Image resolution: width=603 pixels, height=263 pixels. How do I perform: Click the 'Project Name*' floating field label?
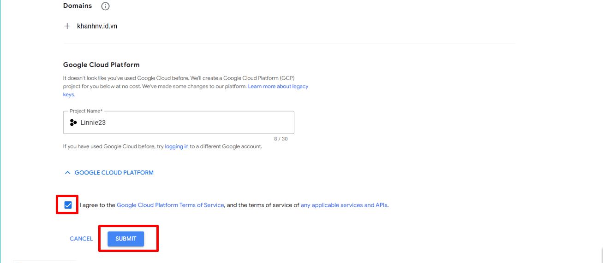click(x=86, y=111)
